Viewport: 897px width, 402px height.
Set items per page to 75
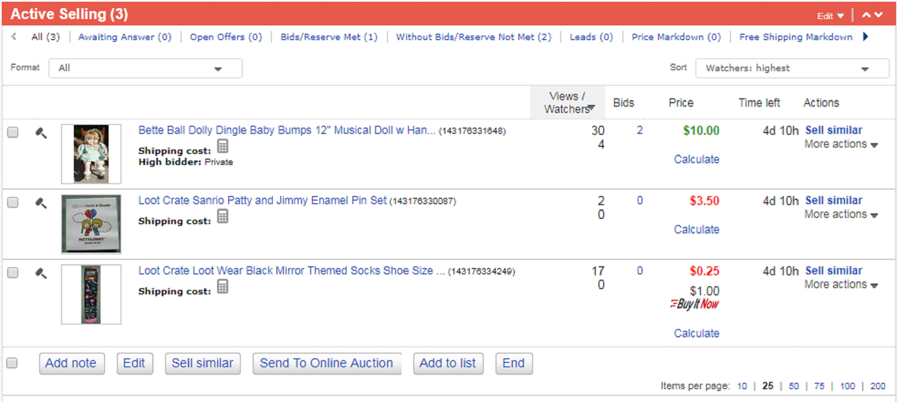pos(819,386)
